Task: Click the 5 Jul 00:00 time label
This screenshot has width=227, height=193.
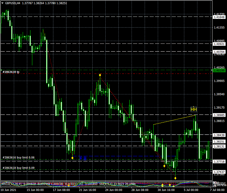Action: pyautogui.click(x=191, y=190)
